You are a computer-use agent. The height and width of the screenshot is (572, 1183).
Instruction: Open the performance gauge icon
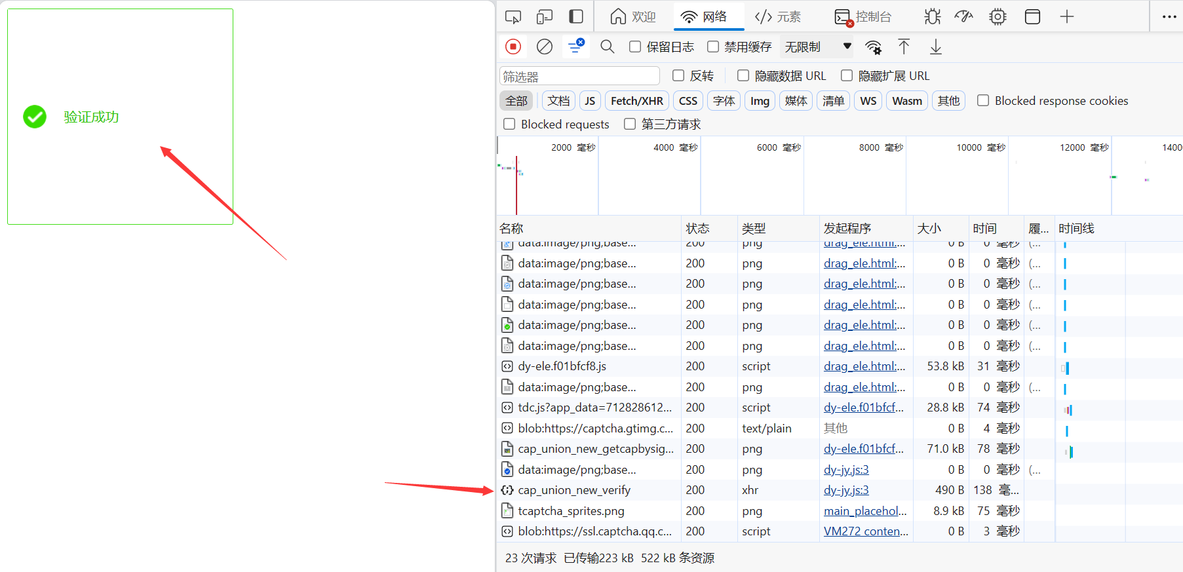point(964,17)
